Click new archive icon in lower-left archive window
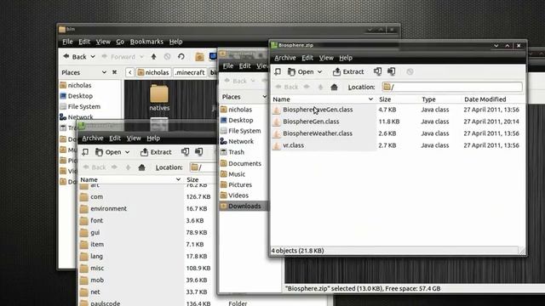545x306 pixels. pos(85,152)
